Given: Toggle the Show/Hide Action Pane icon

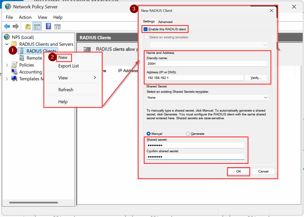Looking at the screenshot, I should coord(58,27).
